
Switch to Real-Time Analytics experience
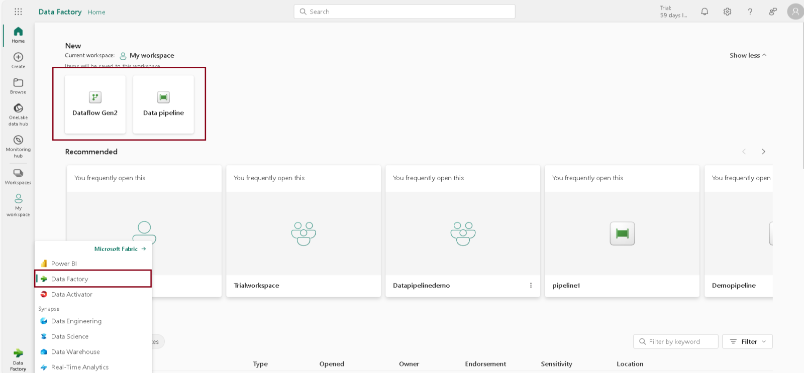click(x=93, y=367)
